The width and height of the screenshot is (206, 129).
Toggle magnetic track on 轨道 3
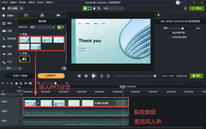point(20,102)
